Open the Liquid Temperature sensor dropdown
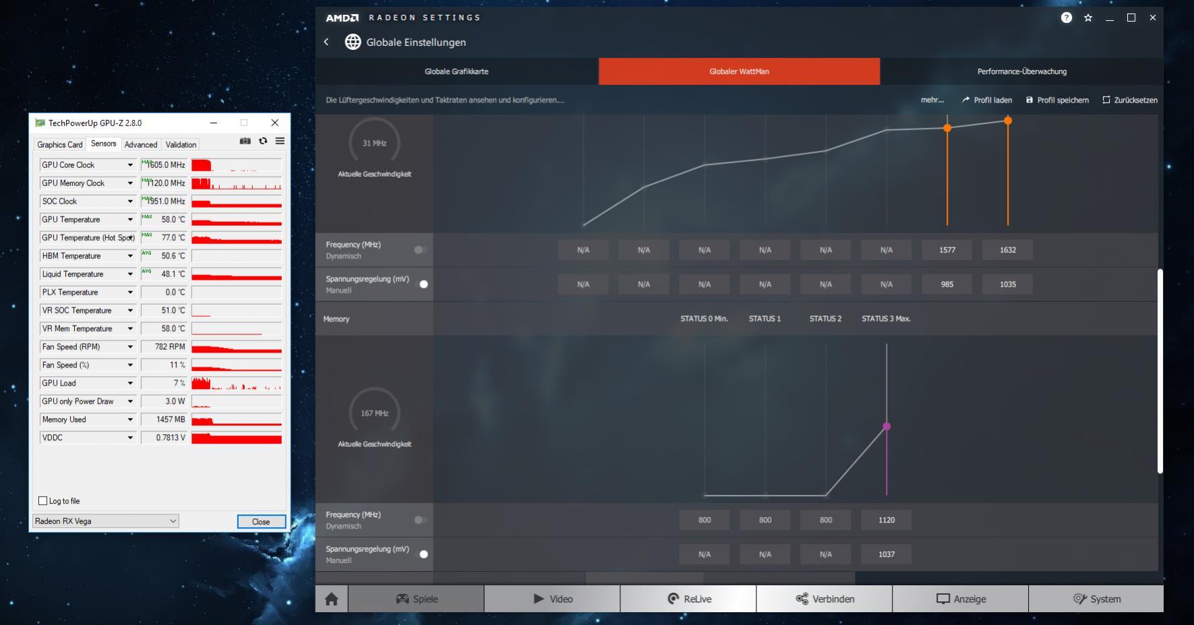This screenshot has height=625, width=1194. coord(130,274)
